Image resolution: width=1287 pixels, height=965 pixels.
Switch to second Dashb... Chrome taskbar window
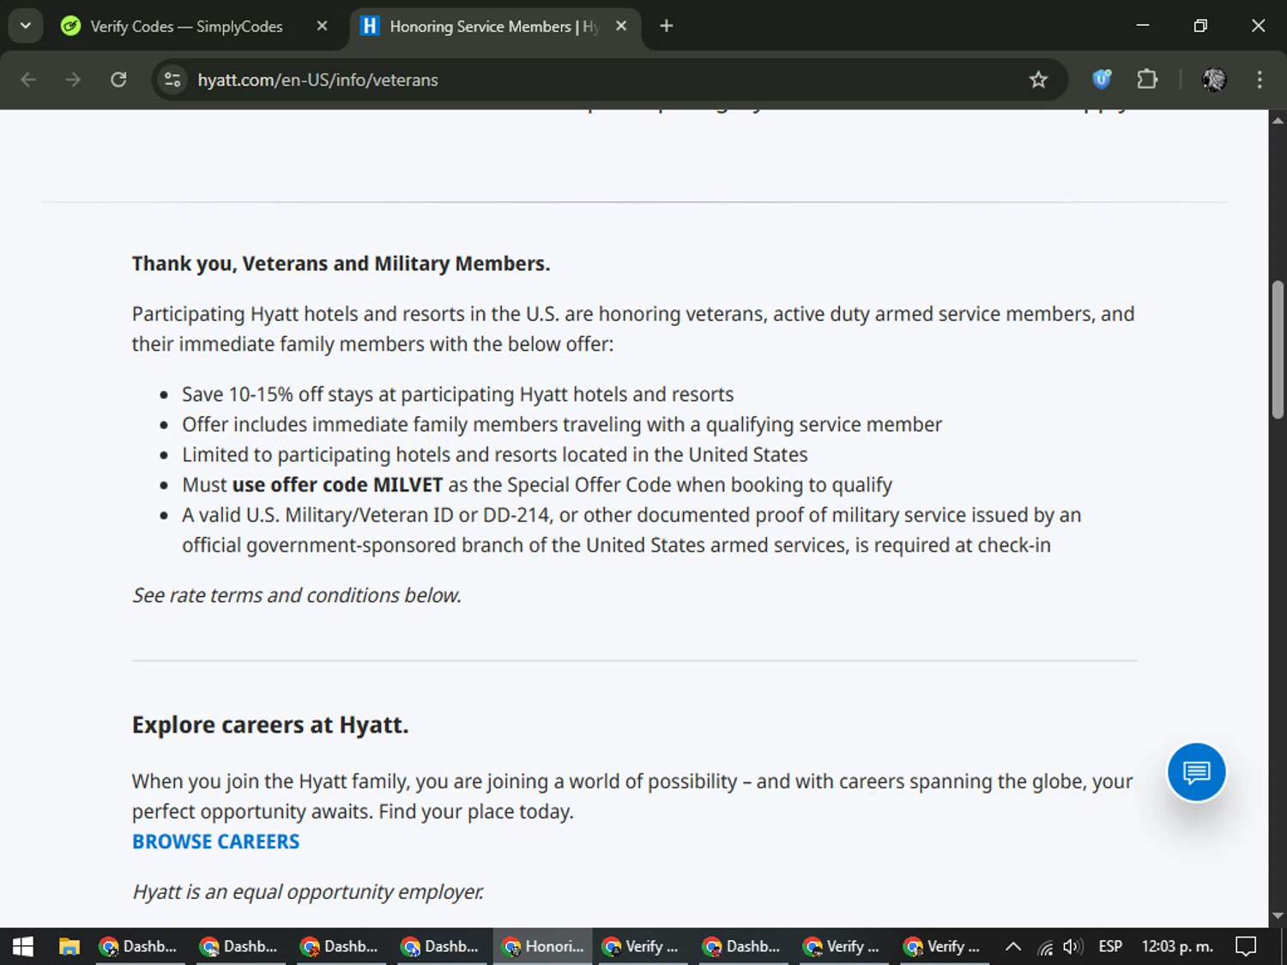(x=239, y=946)
